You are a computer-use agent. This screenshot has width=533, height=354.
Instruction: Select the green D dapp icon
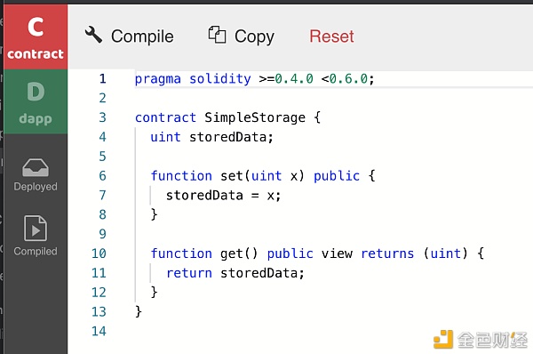[36, 92]
